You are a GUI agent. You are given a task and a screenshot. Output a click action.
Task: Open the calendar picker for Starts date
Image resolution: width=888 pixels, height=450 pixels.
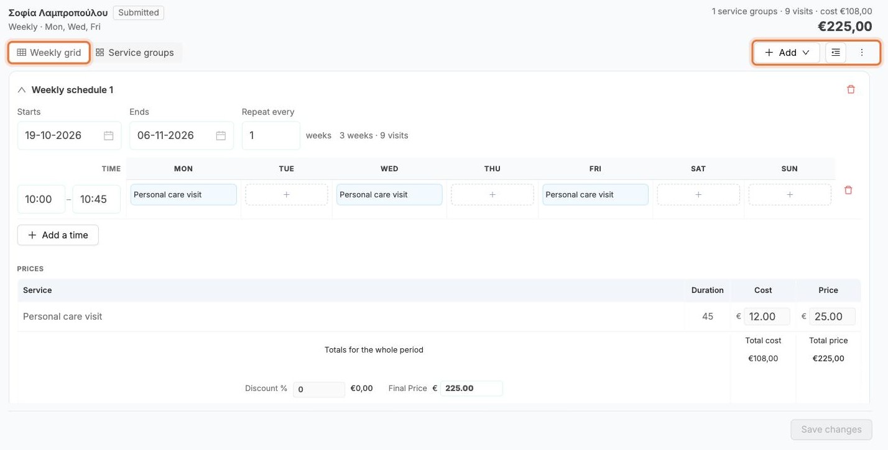(108, 135)
